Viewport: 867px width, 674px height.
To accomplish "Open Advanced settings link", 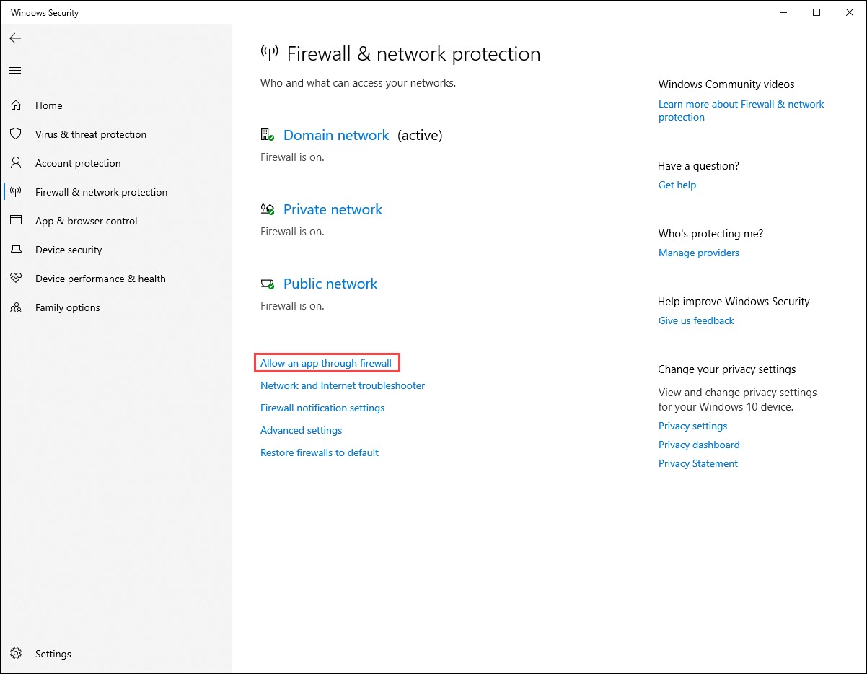I will [x=301, y=430].
